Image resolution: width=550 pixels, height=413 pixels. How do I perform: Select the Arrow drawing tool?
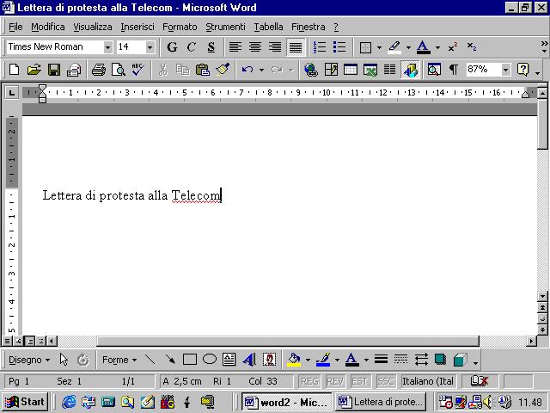point(170,360)
